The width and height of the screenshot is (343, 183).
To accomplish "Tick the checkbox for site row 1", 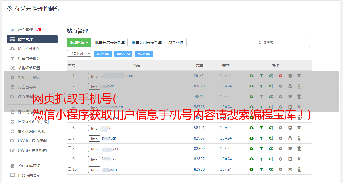I will click(x=70, y=75).
